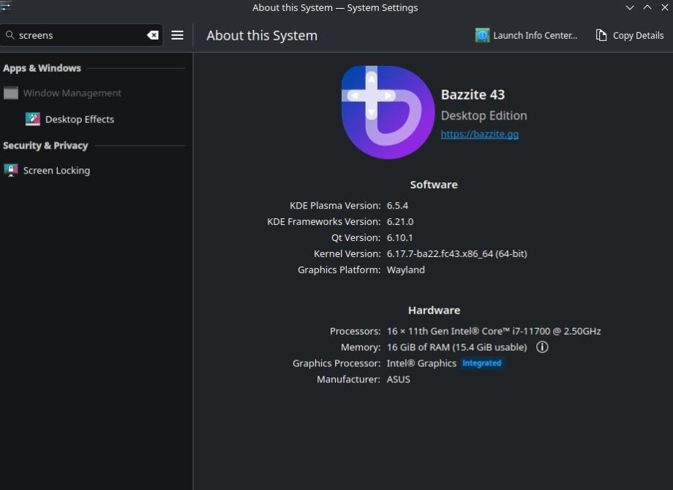Click the ASUS manufacturer value

pos(398,379)
